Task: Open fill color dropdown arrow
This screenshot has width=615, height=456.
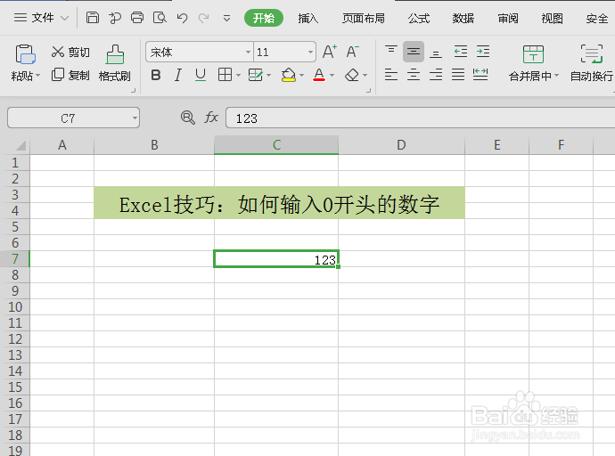Action: pos(301,75)
